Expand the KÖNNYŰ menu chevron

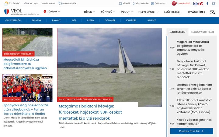click(114, 12)
